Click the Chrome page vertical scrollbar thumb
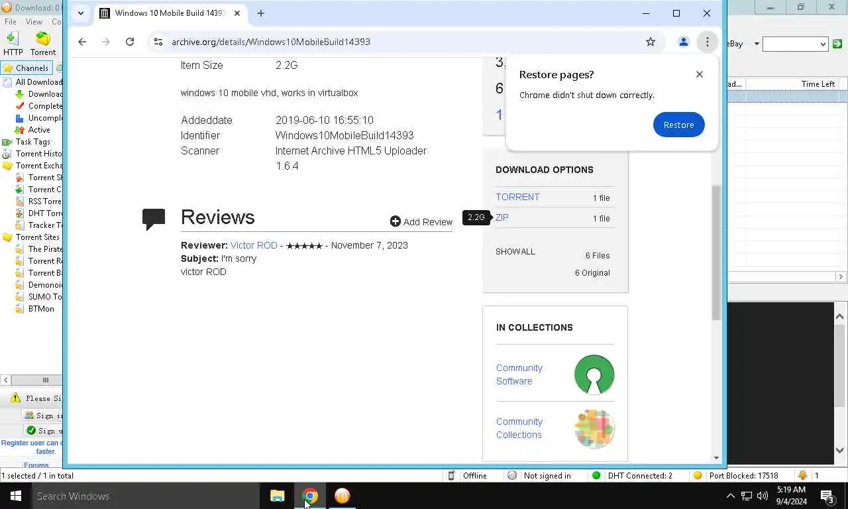 (x=716, y=252)
